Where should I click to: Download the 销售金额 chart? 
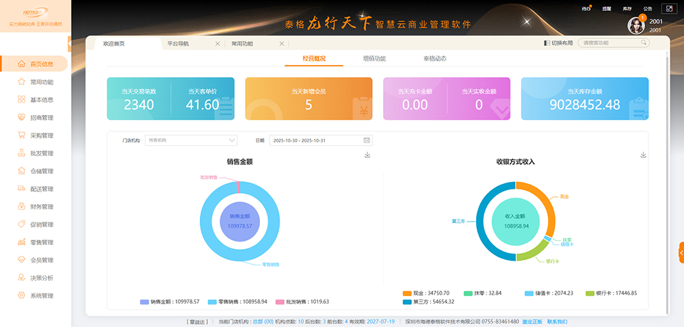(367, 155)
